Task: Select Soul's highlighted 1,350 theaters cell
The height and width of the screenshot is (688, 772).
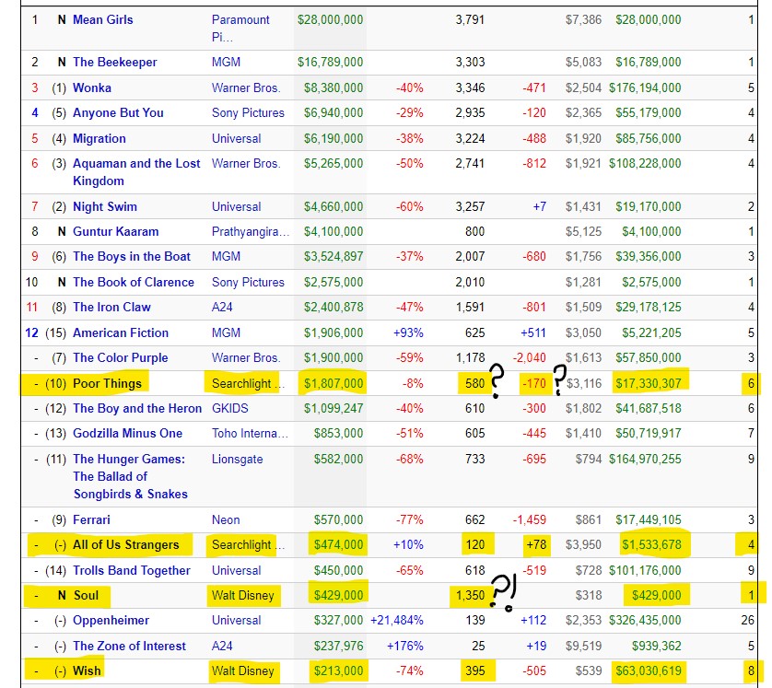Action: click(x=470, y=596)
